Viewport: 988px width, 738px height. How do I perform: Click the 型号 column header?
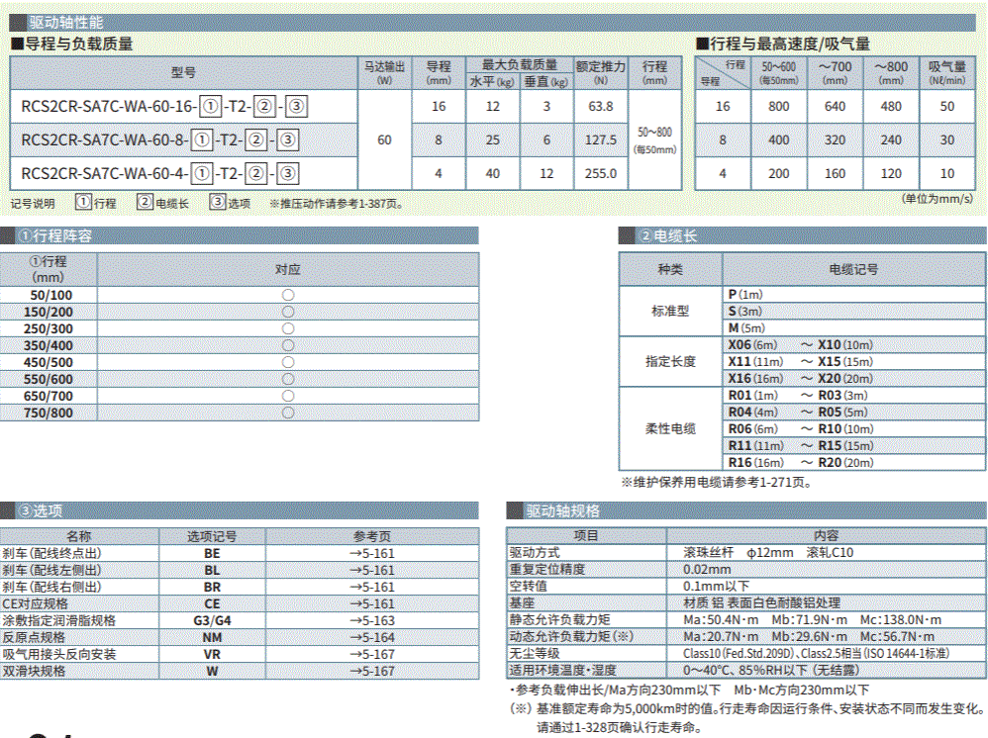click(x=183, y=72)
